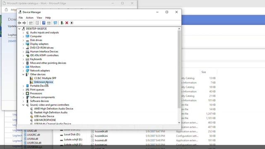Screen dimensions: 265x149
Task: Go back using the toolbar Back arrow
Action: (19, 23)
